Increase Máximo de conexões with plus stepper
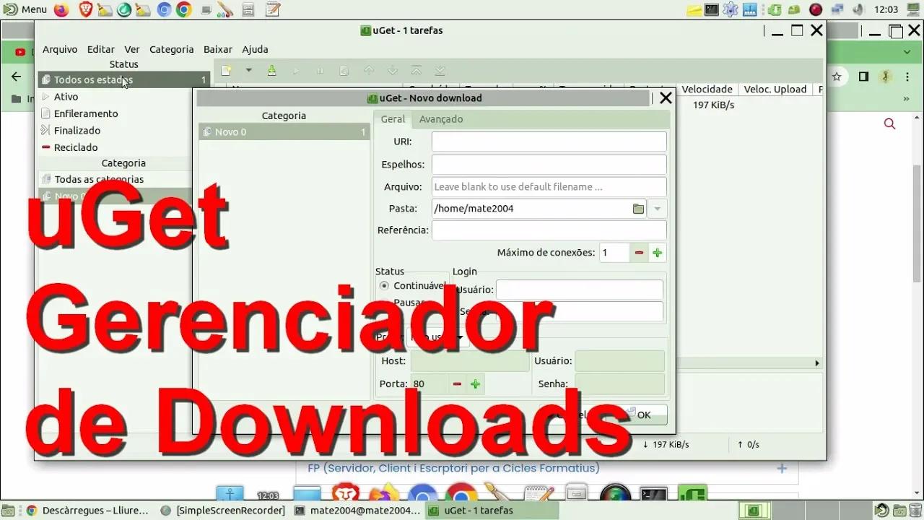This screenshot has height=520, width=924. pyautogui.click(x=657, y=252)
